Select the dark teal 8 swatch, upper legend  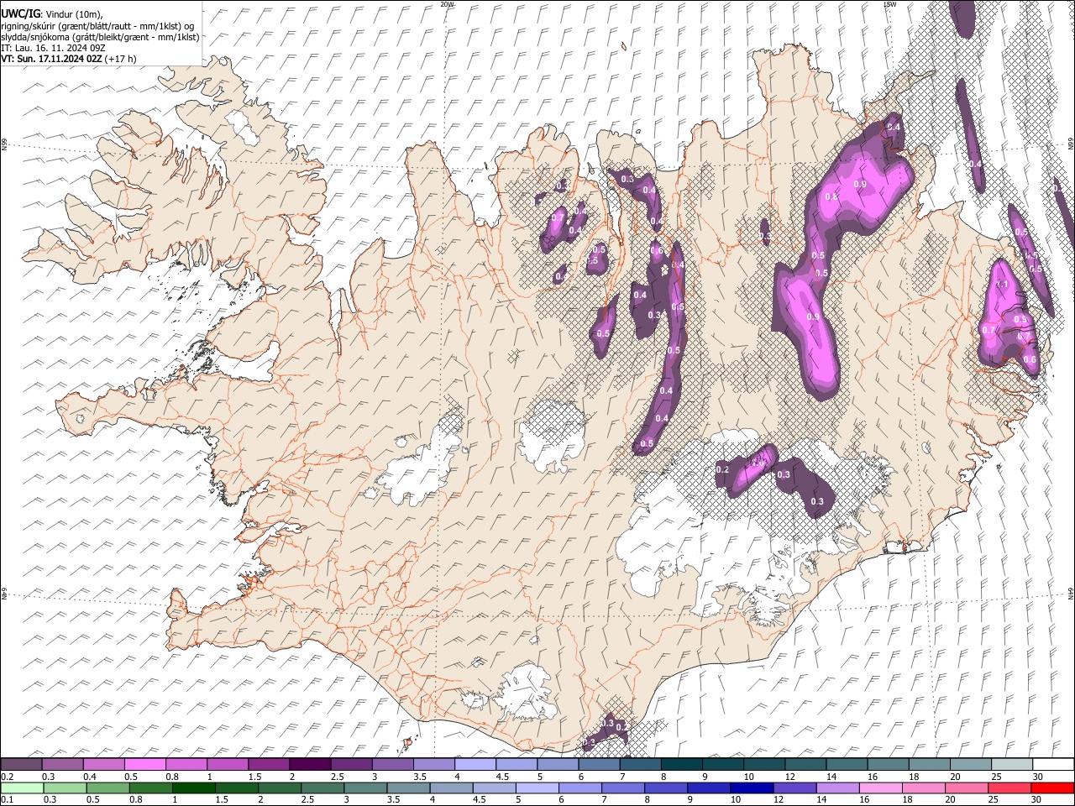682,764
